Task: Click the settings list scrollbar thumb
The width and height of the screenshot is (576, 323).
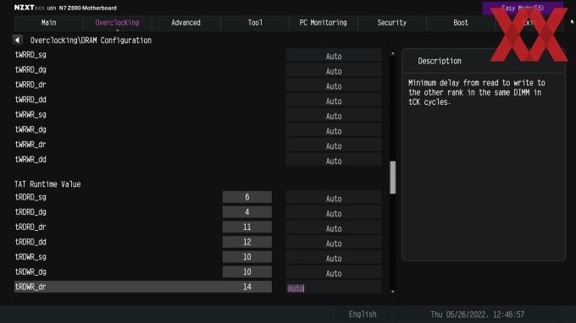Action: tap(393, 177)
